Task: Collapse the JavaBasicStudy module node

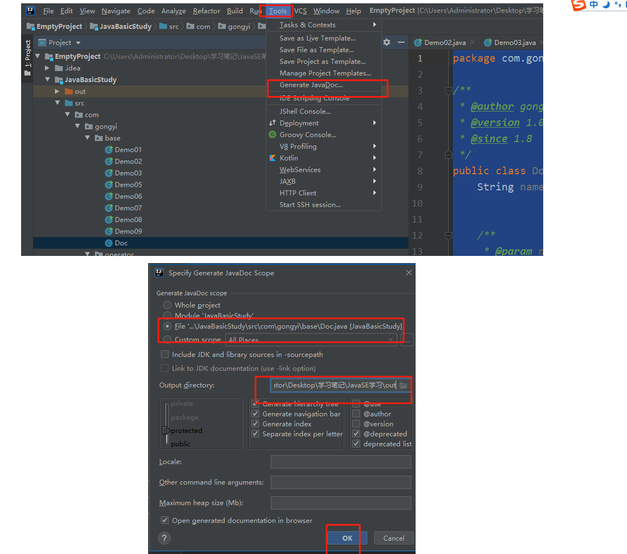Action: point(48,79)
